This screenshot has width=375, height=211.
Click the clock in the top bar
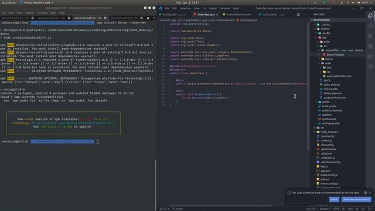(x=187, y=2)
